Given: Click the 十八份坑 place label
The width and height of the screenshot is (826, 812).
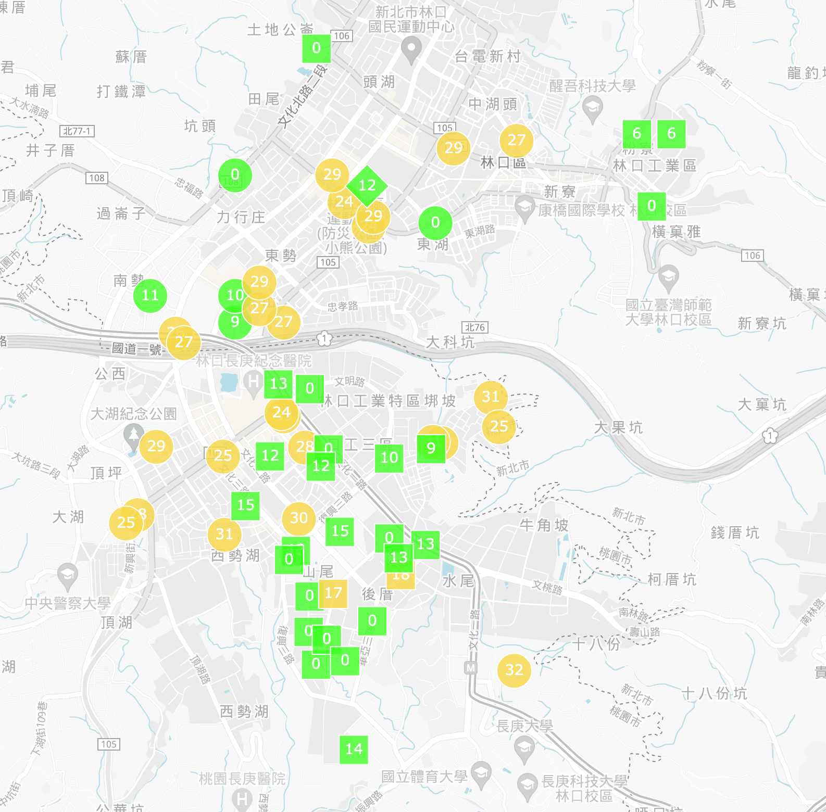Looking at the screenshot, I should coord(714,693).
